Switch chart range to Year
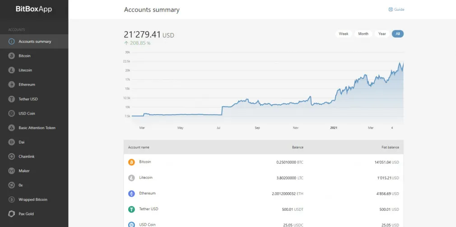This screenshot has width=456, height=227. [x=382, y=34]
